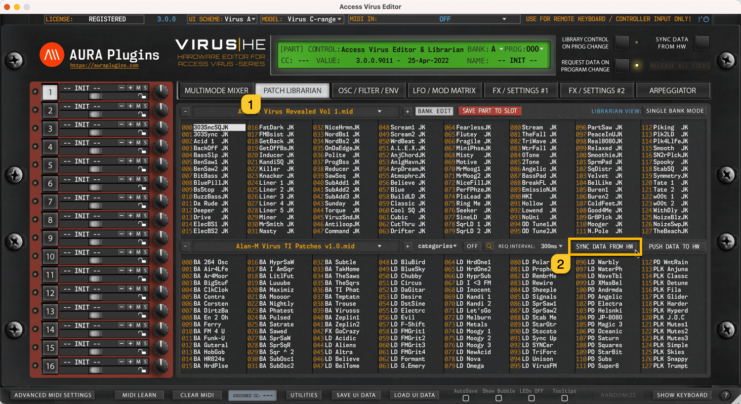Click the lock icon on part 9
The width and height of the screenshot is (741, 404).
pyautogui.click(x=142, y=242)
